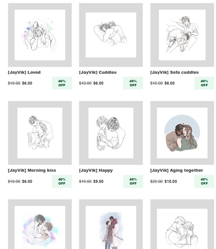
Task: Click the $15.00 price of Aging together
Action: 171,181
